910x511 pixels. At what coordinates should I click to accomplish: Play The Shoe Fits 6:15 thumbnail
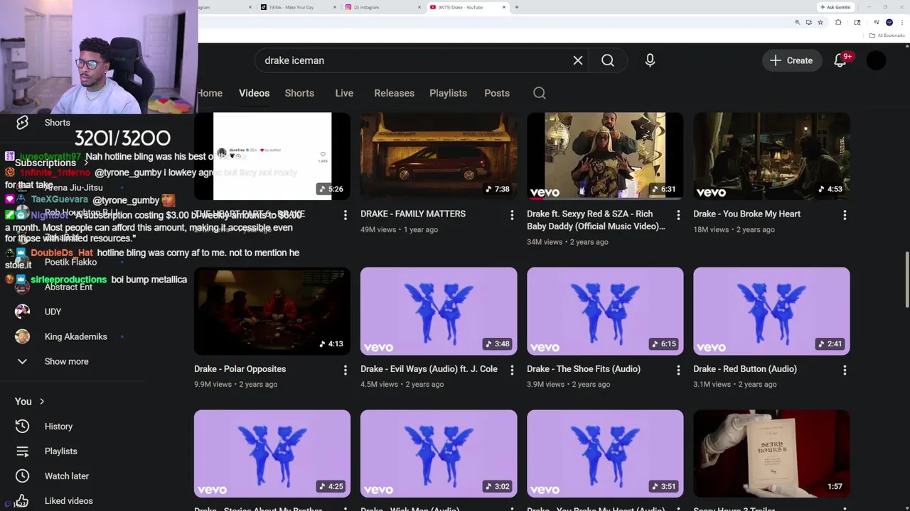click(605, 311)
